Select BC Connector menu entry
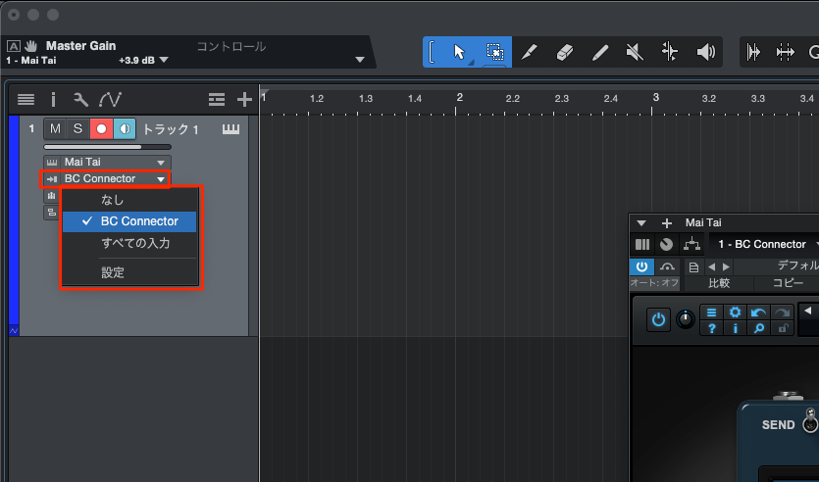This screenshot has width=819, height=482. click(129, 221)
